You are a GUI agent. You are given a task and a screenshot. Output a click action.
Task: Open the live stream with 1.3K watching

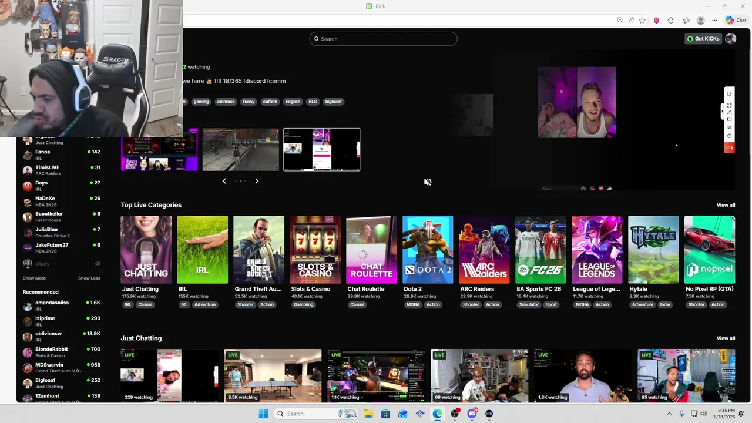[x=583, y=376]
